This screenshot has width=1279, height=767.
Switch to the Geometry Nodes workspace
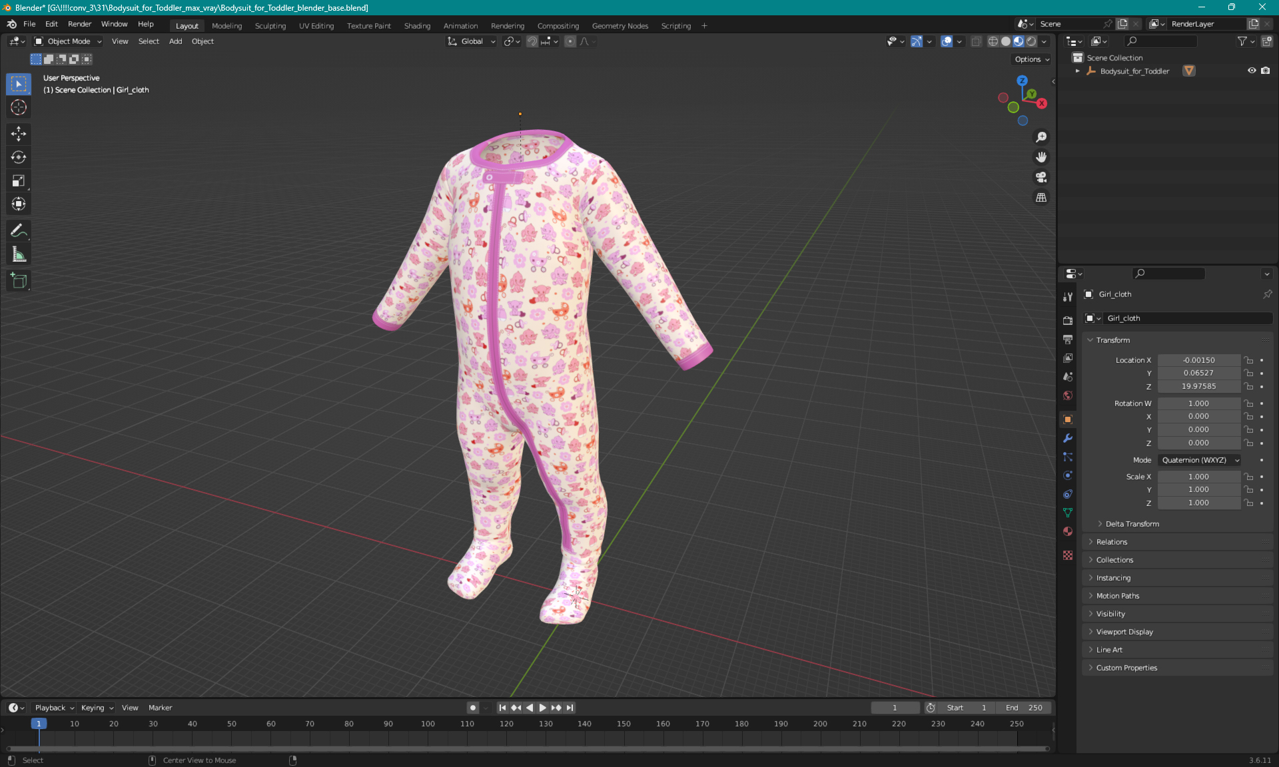click(x=620, y=26)
